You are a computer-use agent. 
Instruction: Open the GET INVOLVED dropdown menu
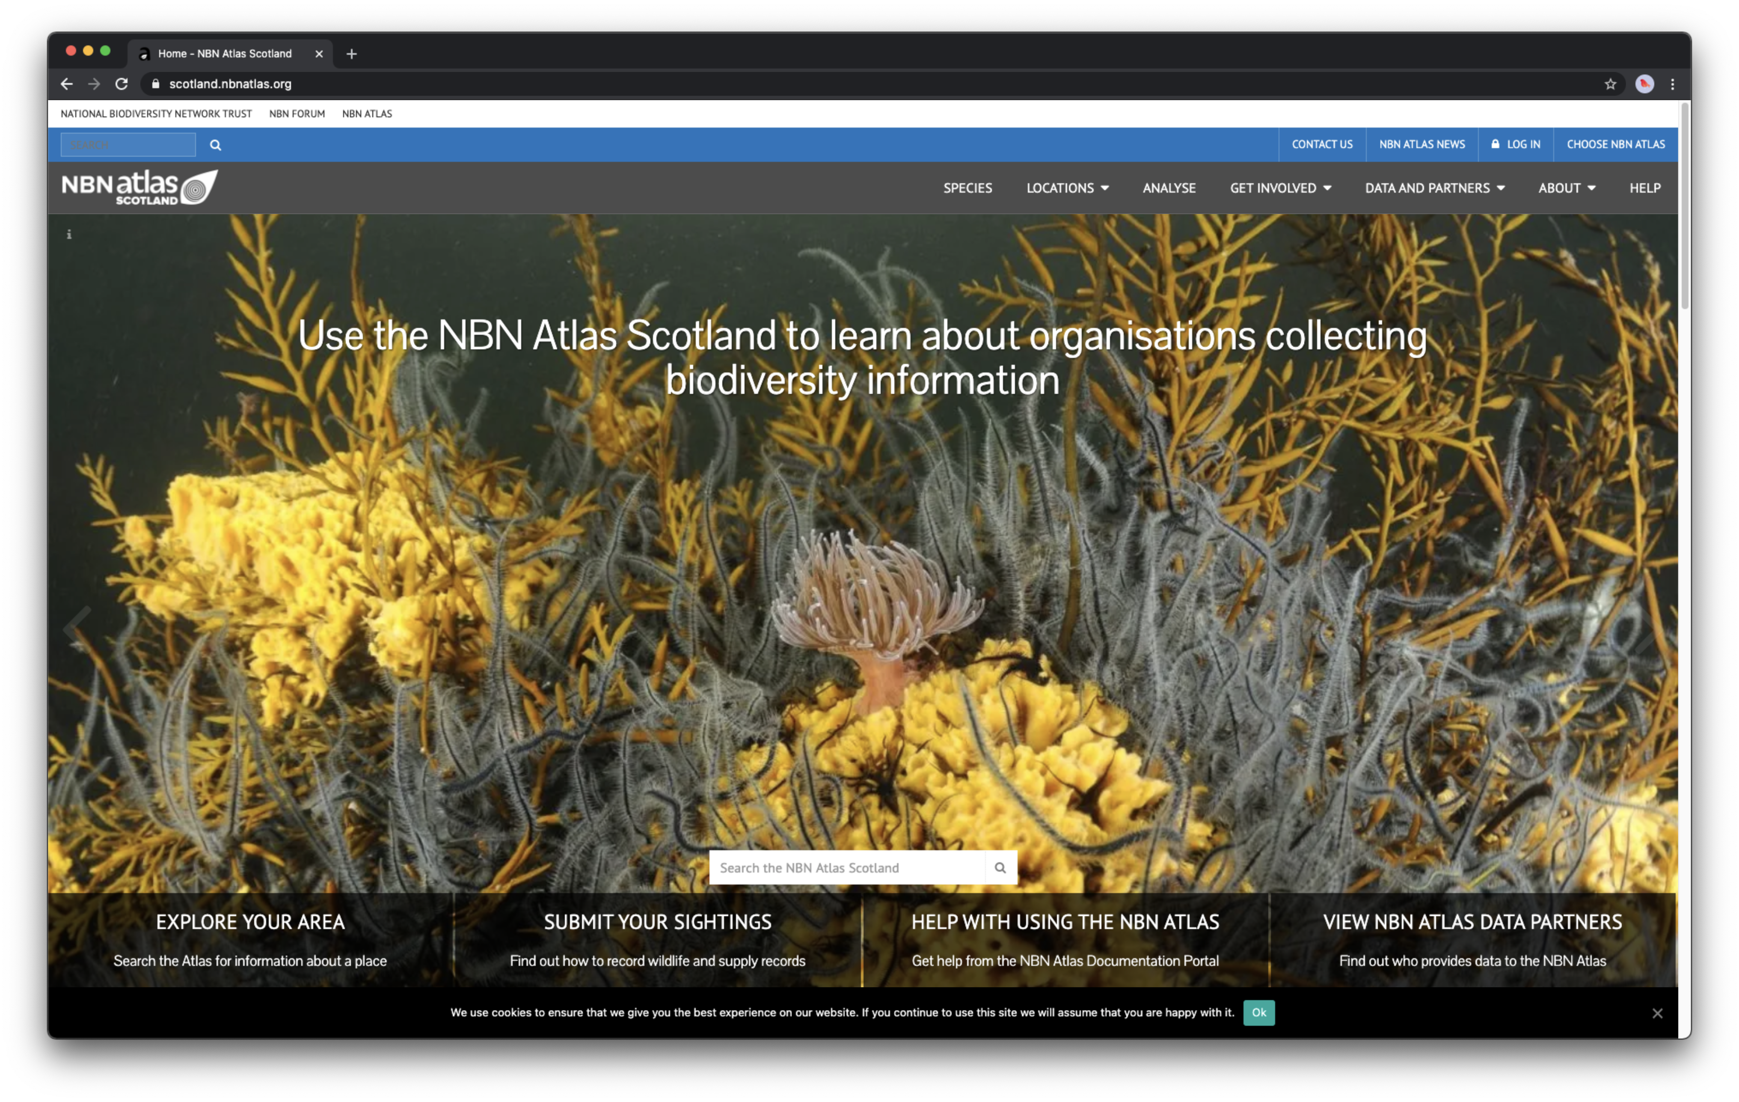pyautogui.click(x=1280, y=188)
